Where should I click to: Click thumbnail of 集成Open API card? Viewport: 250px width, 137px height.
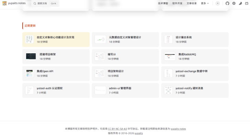pos(30,73)
